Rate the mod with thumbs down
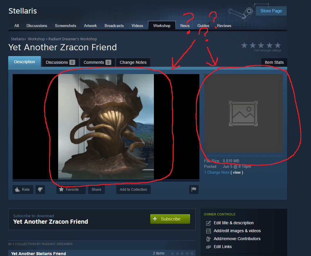The image size is (311, 256). pos(40,190)
